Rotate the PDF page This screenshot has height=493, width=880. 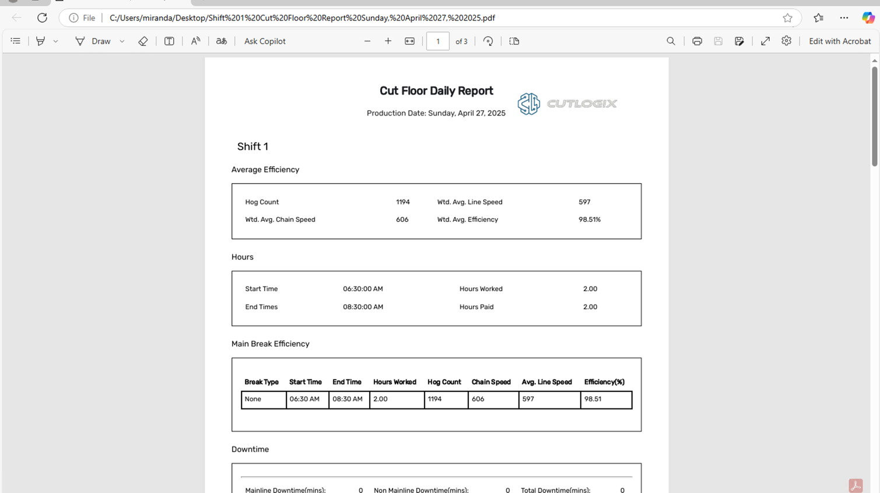pos(488,41)
